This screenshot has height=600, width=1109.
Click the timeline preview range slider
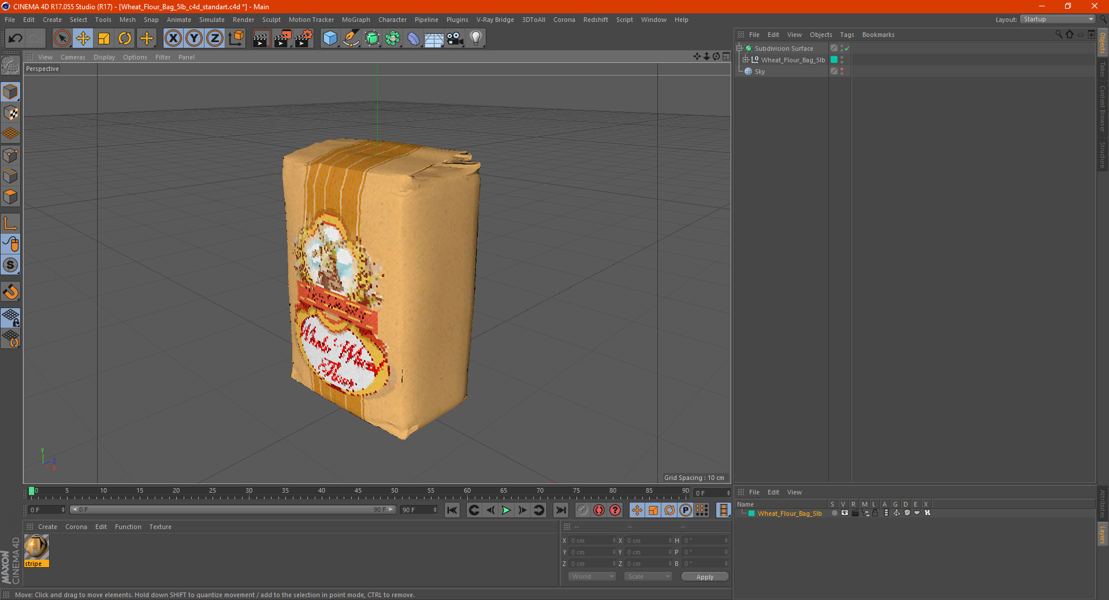coord(233,509)
